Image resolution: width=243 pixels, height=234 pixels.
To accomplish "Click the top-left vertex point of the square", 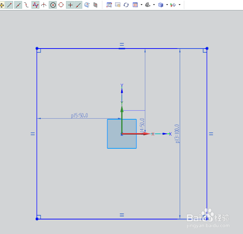I will [37, 49].
